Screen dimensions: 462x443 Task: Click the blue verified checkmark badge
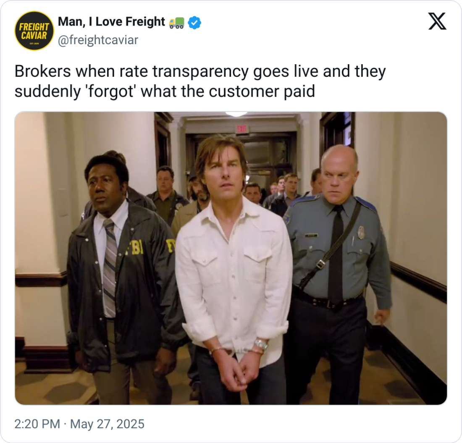(x=194, y=23)
